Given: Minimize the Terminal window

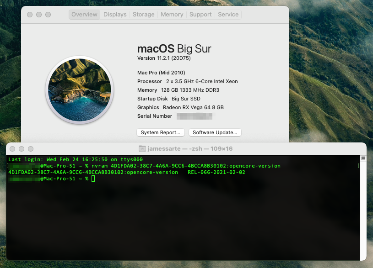Looking at the screenshot, I should point(22,149).
